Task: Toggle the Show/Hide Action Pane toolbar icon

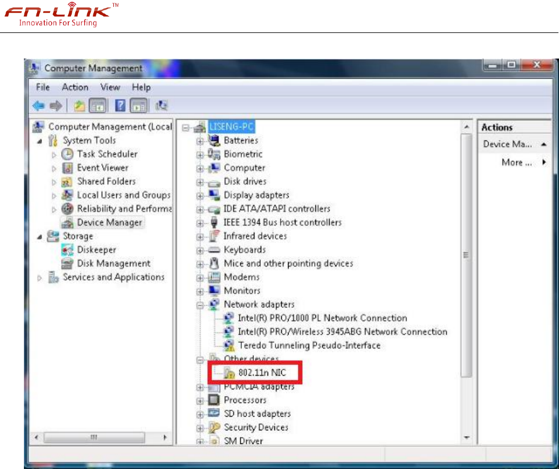Action: [139, 106]
